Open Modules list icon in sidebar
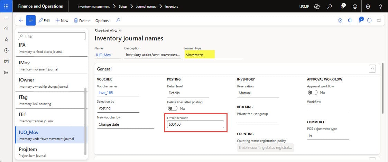The height and width of the screenshot is (162, 388). [x=7, y=73]
